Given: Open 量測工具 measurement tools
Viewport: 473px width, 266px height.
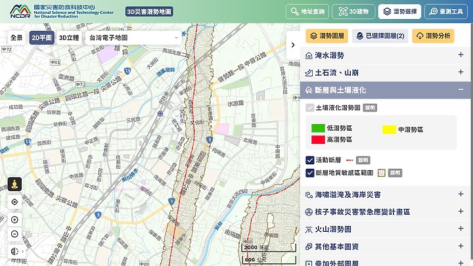Looking at the screenshot, I should [x=446, y=11].
